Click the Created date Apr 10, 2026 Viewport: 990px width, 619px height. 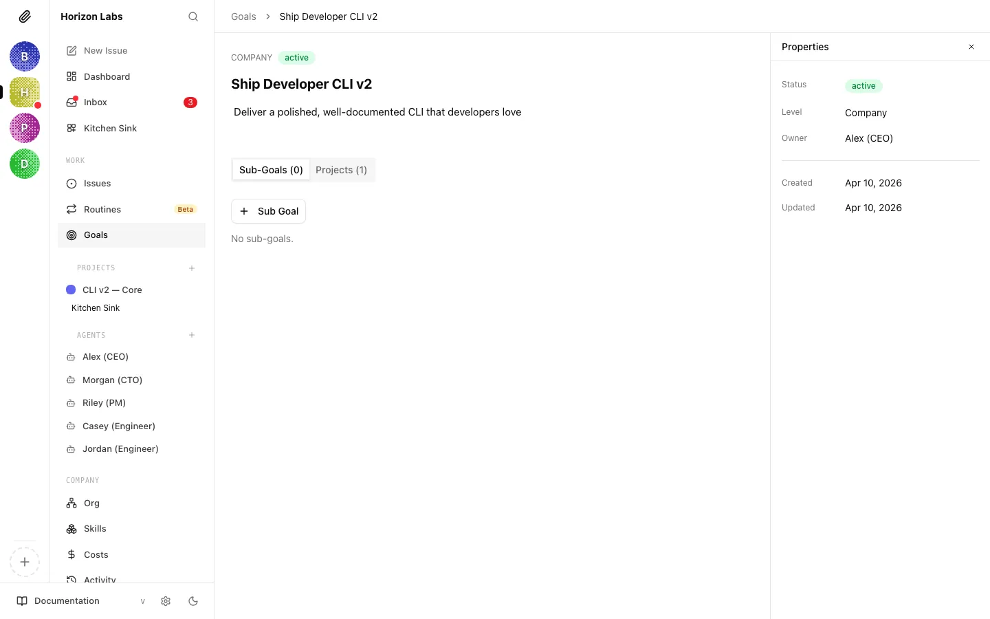click(x=873, y=183)
